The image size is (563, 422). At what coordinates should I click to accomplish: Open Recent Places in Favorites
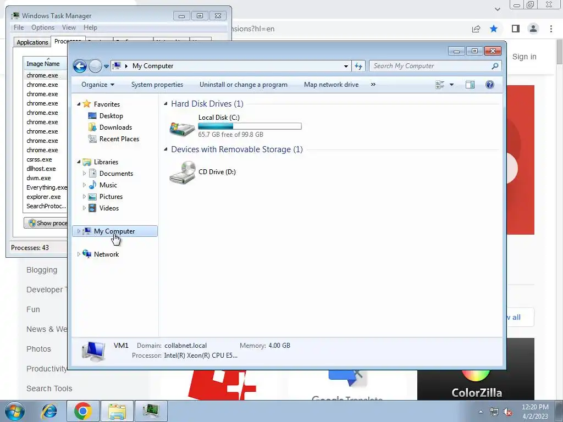click(119, 139)
